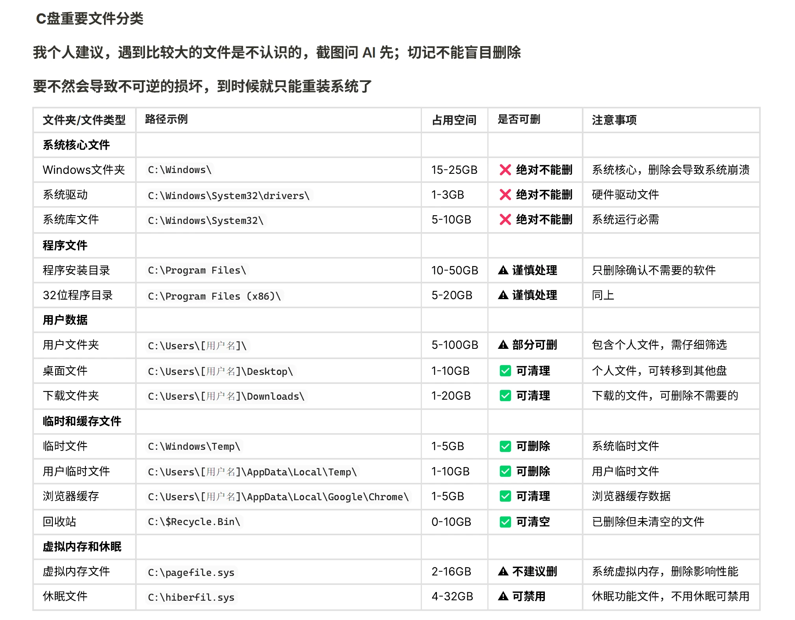Click the 系统虚拟内存，删除影响性能 note
The width and height of the screenshot is (795, 620).
point(665,572)
